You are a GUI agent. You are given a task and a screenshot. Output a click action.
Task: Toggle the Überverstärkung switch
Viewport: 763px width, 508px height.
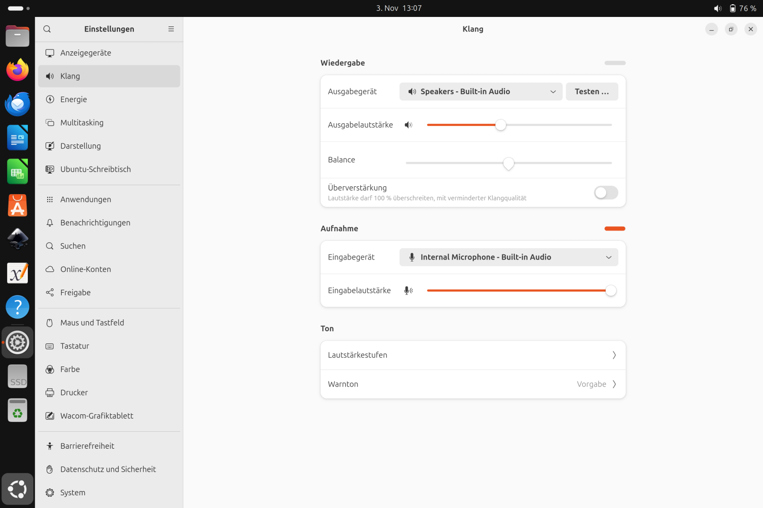(606, 193)
